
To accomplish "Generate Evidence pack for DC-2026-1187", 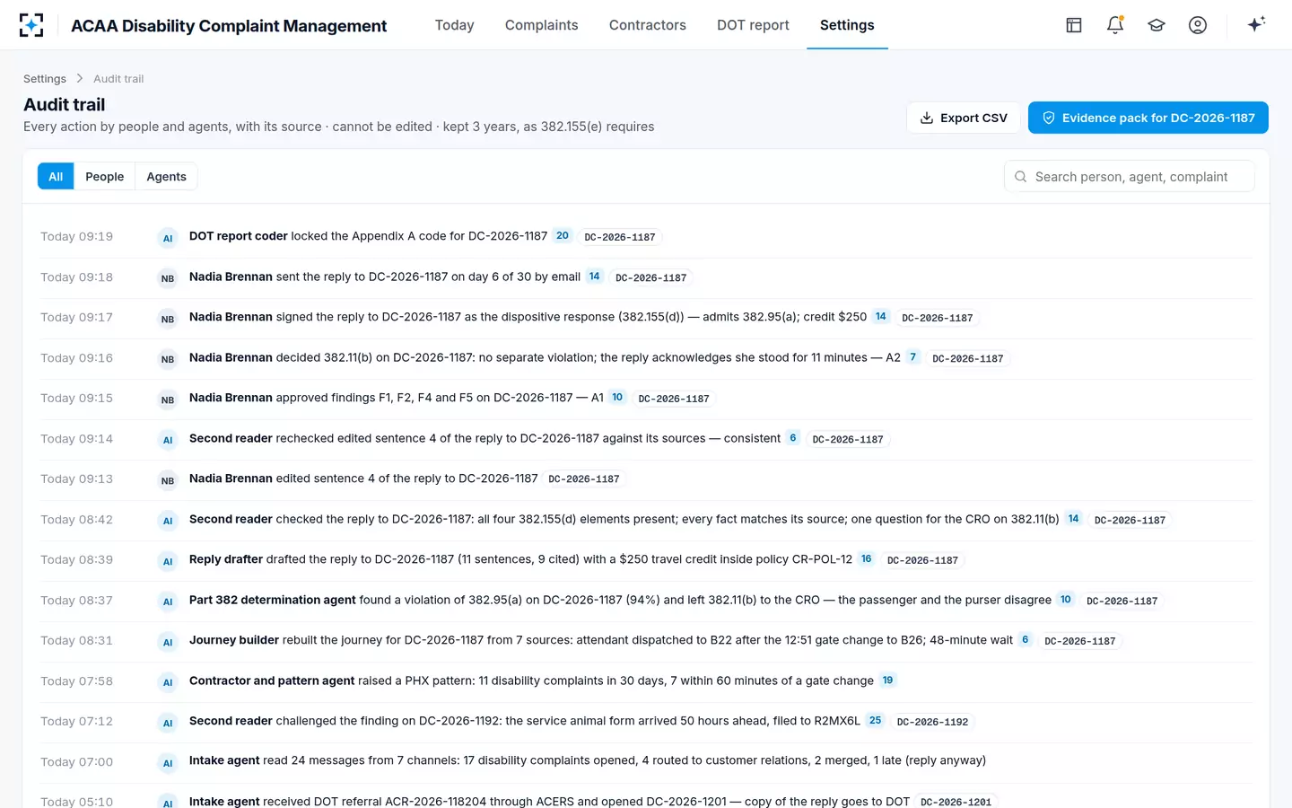I will click(1148, 118).
